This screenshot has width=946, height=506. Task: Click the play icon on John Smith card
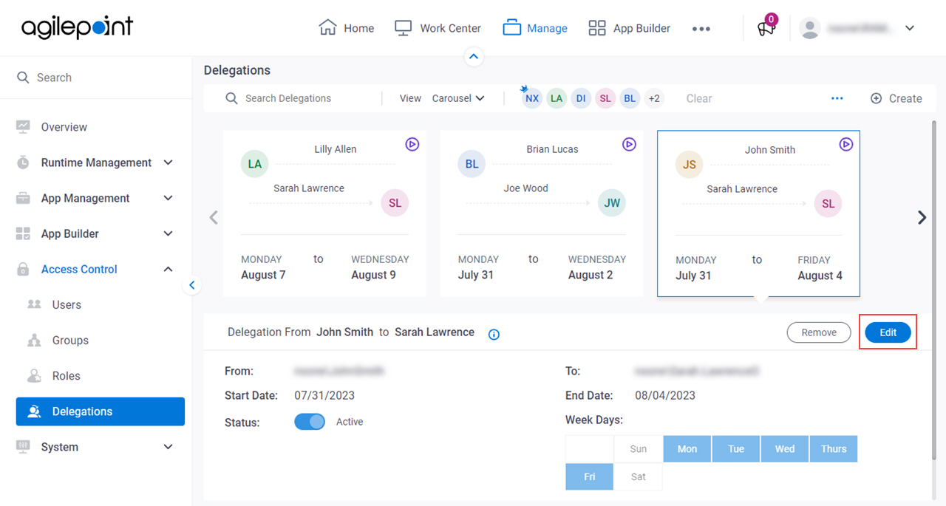click(846, 144)
